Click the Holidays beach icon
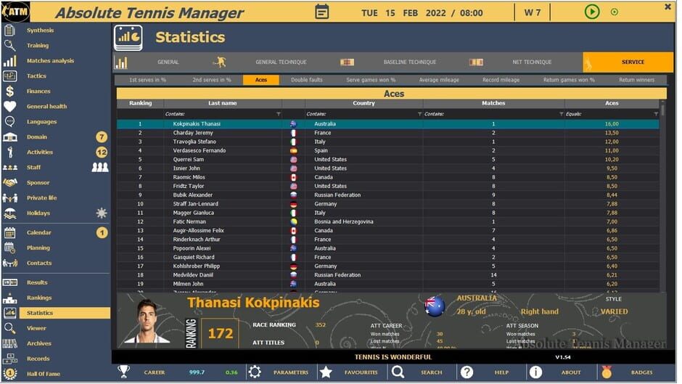Screen dimensions: 682x384 (9, 214)
